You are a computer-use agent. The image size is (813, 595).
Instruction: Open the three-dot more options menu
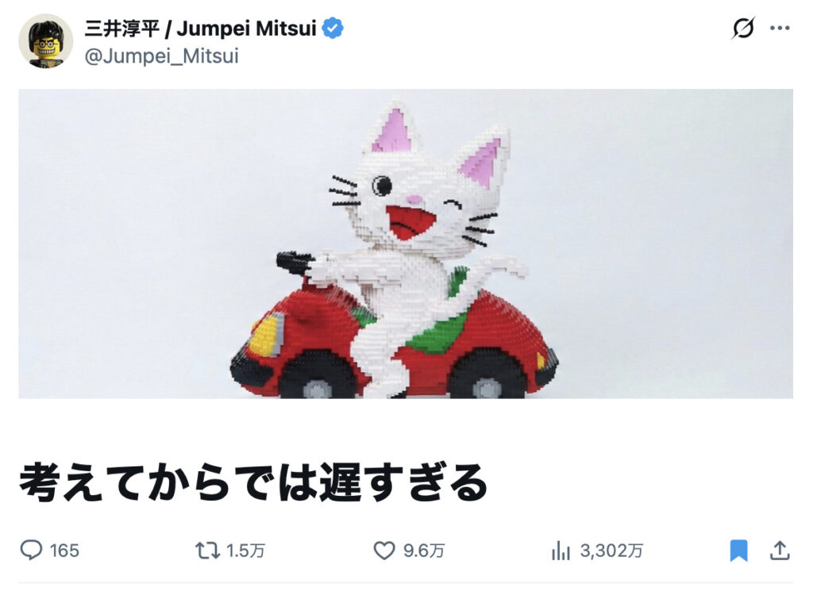tap(780, 28)
